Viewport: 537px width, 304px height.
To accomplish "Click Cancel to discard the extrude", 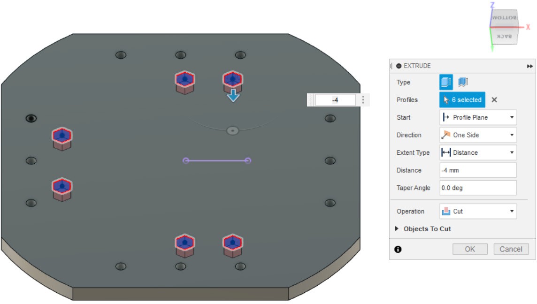I will [x=511, y=249].
